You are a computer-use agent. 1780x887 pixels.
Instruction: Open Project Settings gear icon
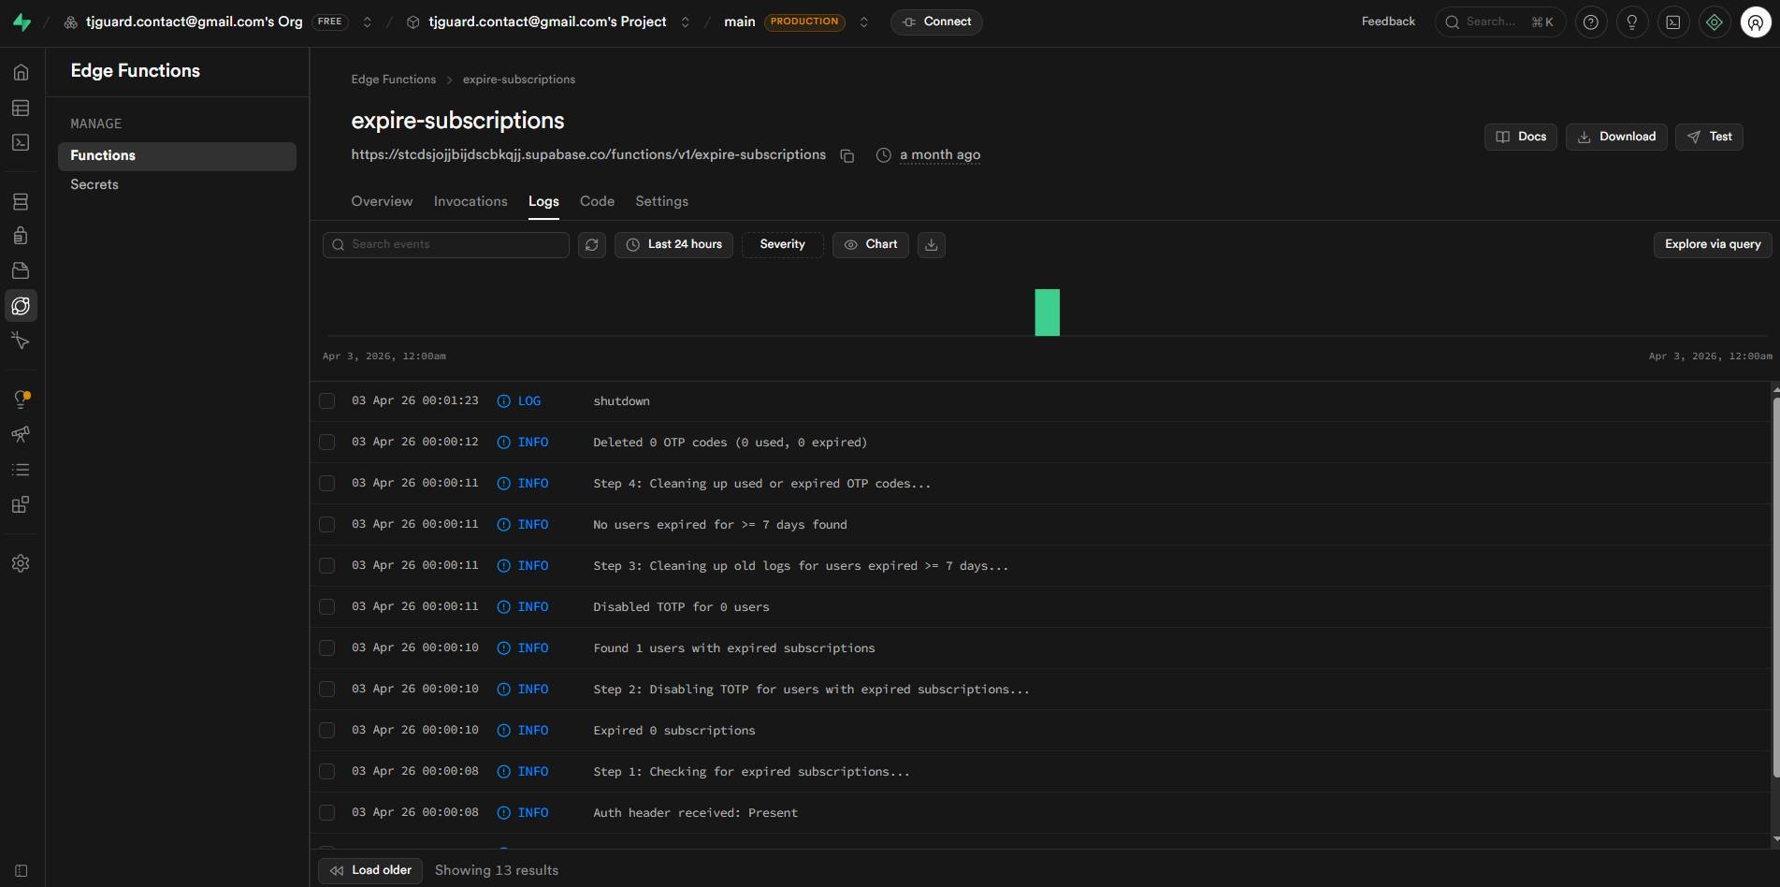21,563
